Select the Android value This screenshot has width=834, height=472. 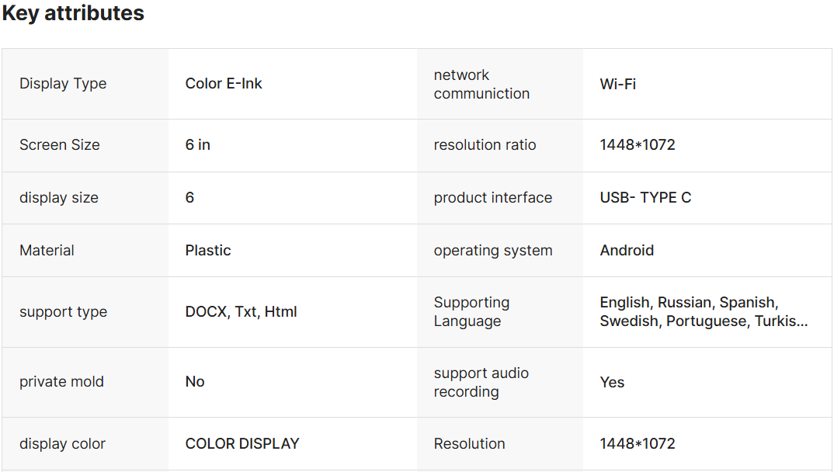point(626,250)
